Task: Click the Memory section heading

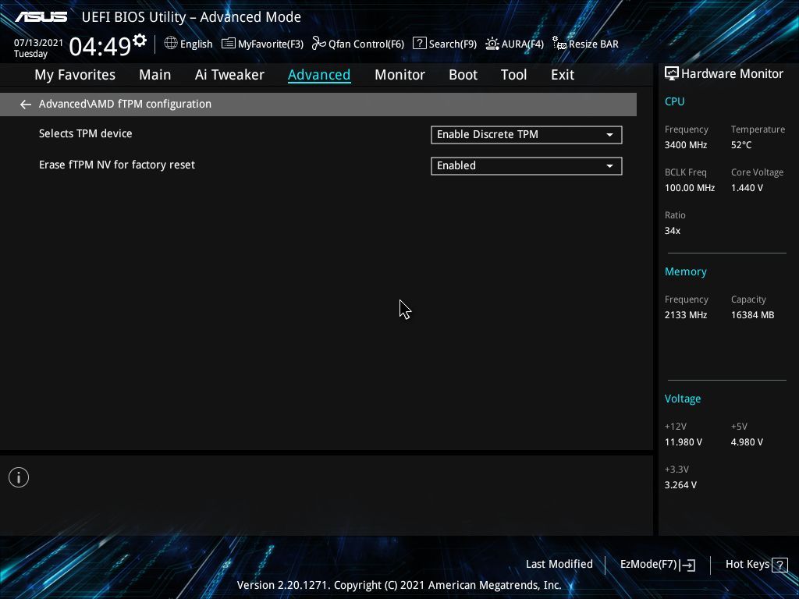Action: coord(685,271)
